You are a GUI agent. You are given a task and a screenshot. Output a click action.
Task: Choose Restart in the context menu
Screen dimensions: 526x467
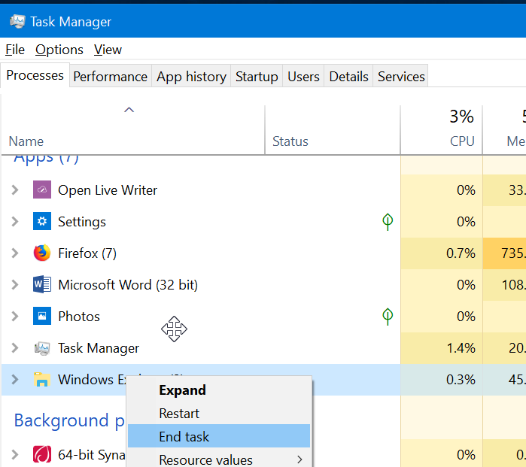[x=219, y=414]
